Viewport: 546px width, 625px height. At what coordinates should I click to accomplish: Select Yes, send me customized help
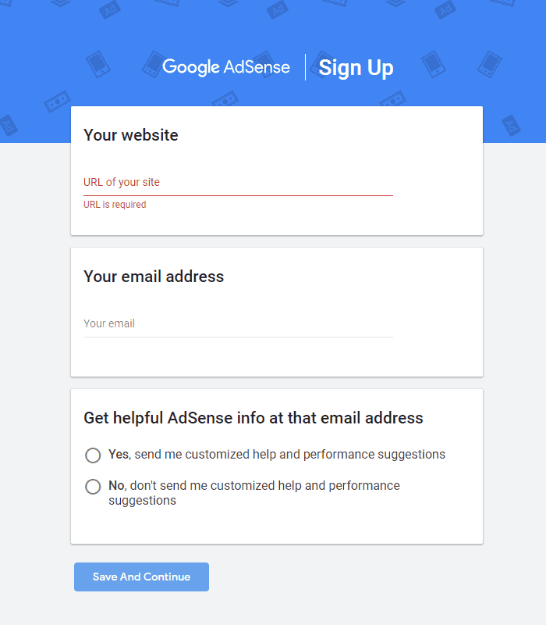[93, 455]
